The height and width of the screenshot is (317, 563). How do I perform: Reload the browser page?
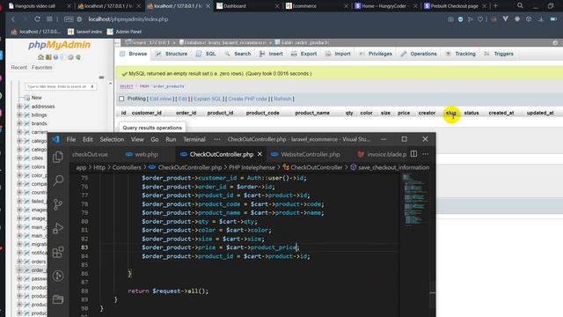(x=37, y=19)
